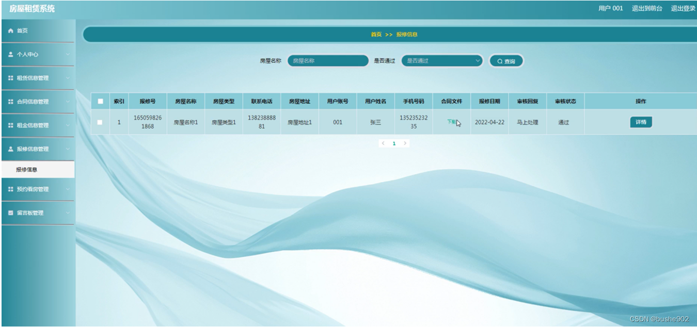Click the cell 房屋地址1
This screenshot has width=697, height=327.
point(300,123)
